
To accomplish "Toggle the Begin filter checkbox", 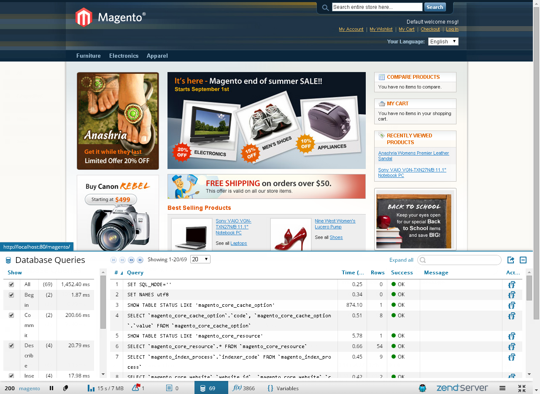I will tap(11, 295).
